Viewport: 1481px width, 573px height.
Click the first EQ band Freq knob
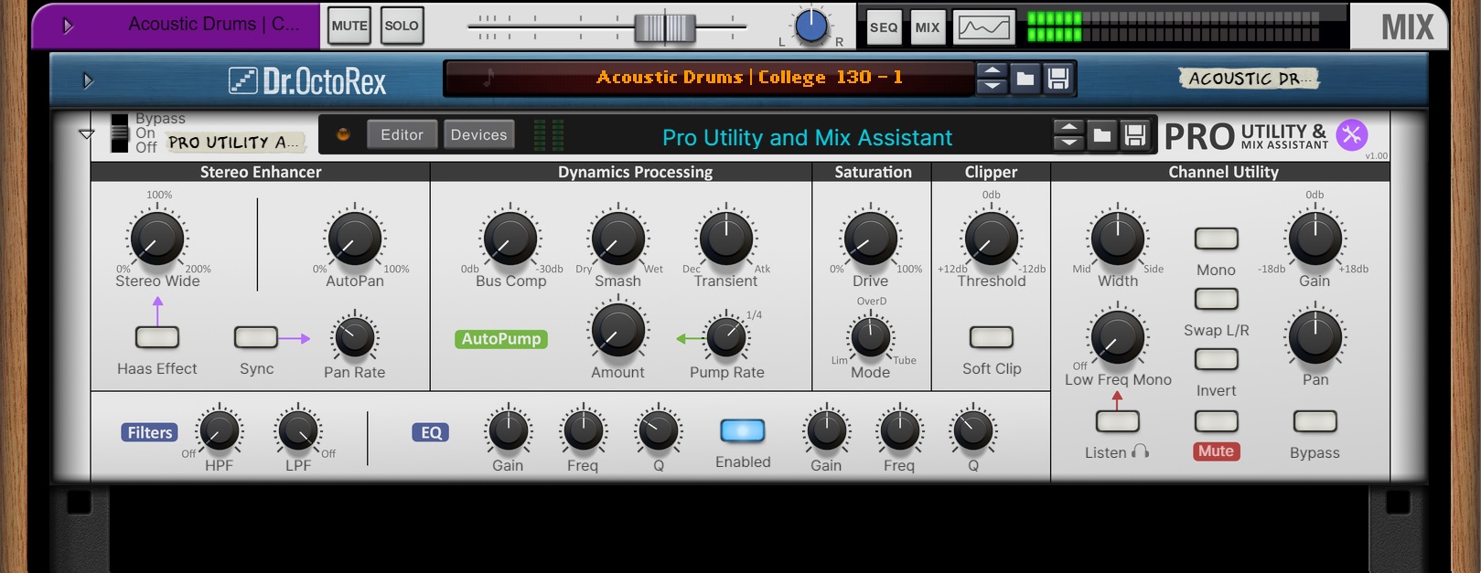pos(583,430)
